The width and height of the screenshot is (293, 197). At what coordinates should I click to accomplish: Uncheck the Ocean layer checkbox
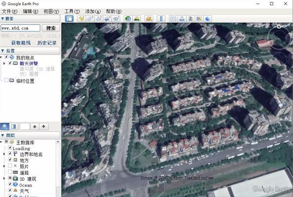pos(10,184)
